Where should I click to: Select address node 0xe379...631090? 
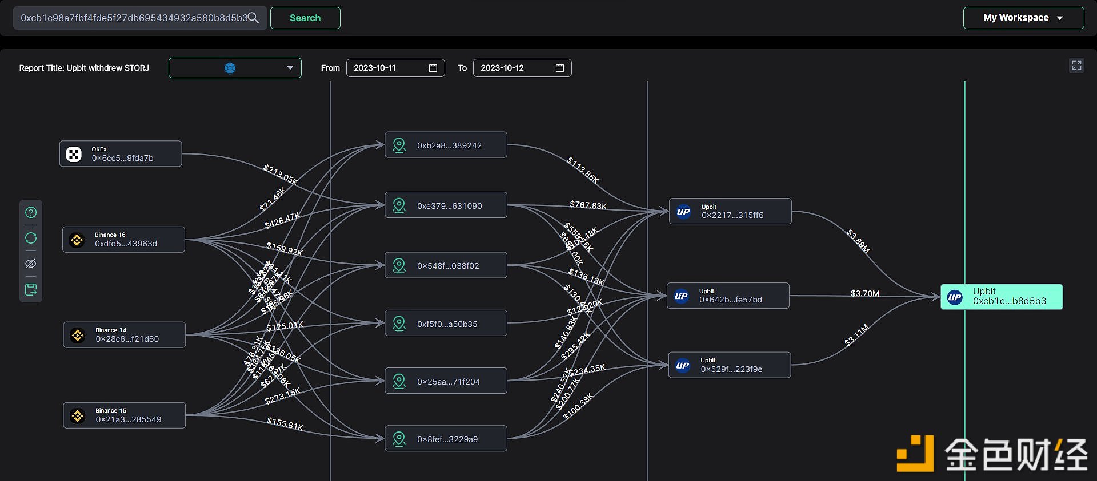click(446, 205)
